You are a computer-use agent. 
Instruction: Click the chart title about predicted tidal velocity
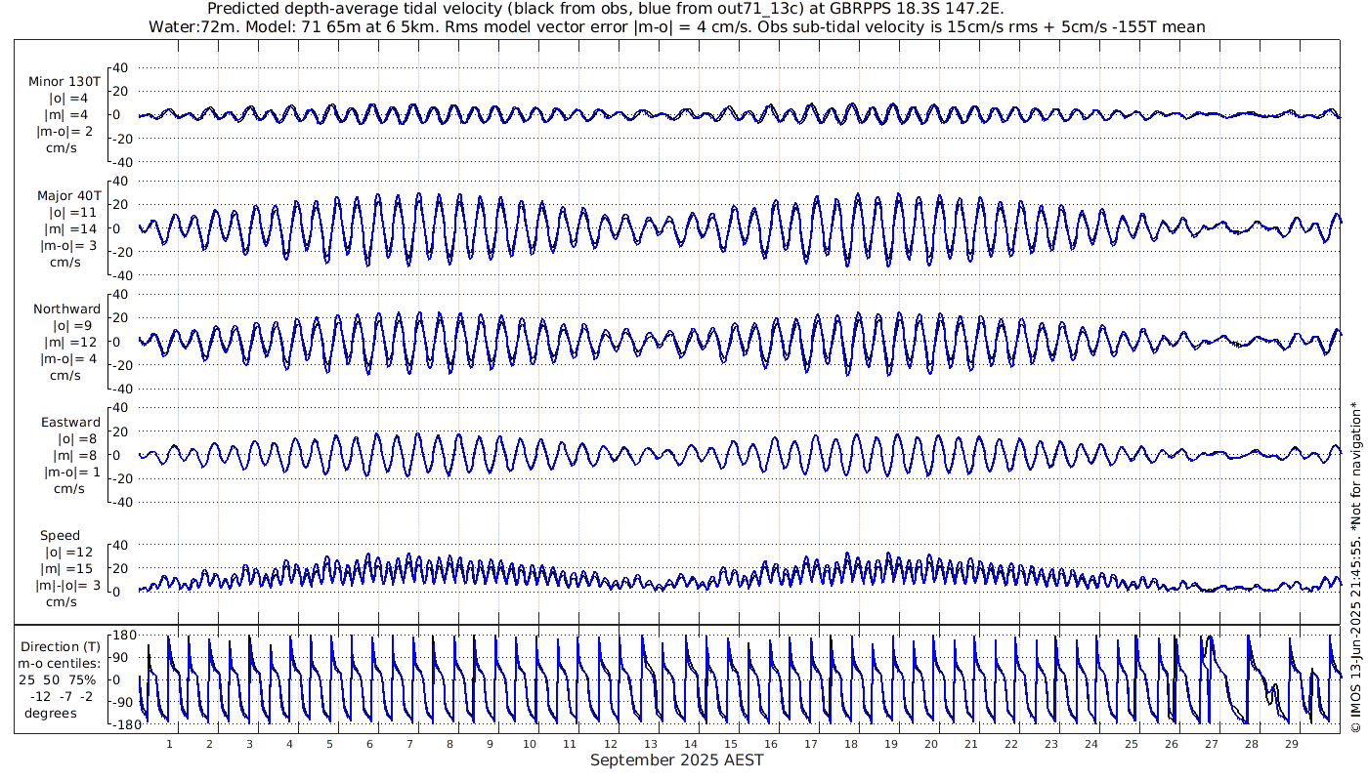606,9
